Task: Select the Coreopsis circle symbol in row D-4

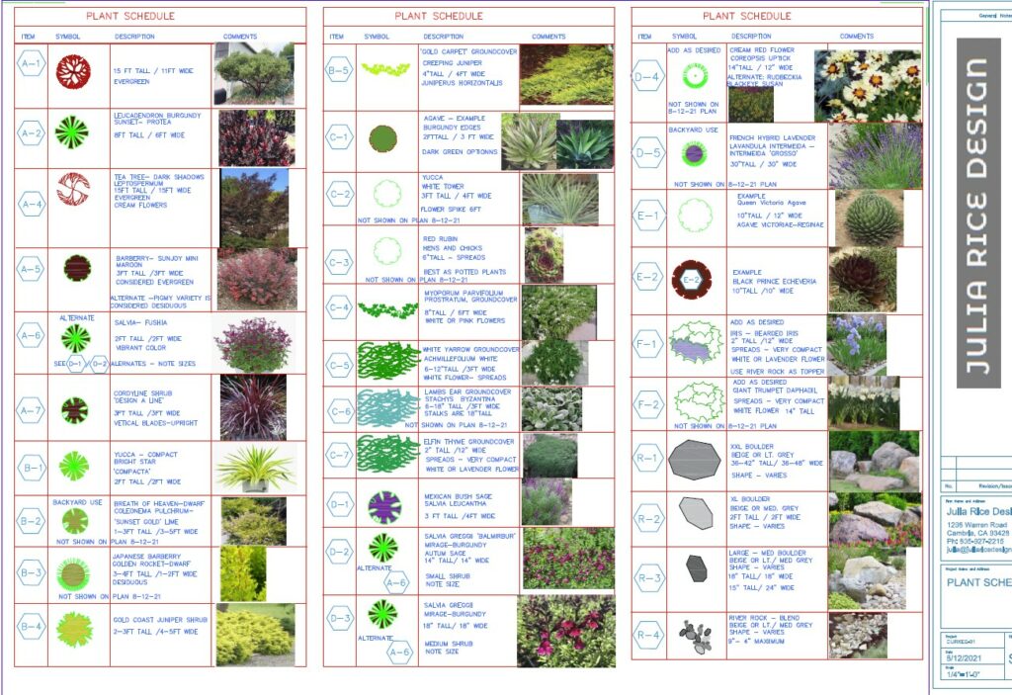Action: click(695, 76)
